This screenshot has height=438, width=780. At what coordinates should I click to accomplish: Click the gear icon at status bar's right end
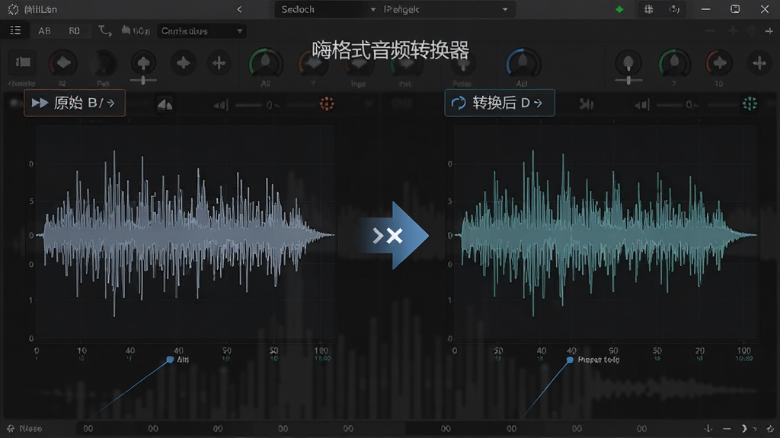770,428
